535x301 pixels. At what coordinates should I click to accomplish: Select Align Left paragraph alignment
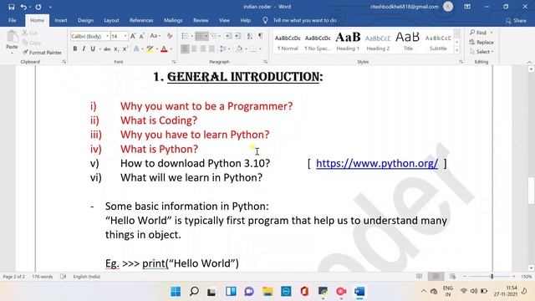pos(185,48)
